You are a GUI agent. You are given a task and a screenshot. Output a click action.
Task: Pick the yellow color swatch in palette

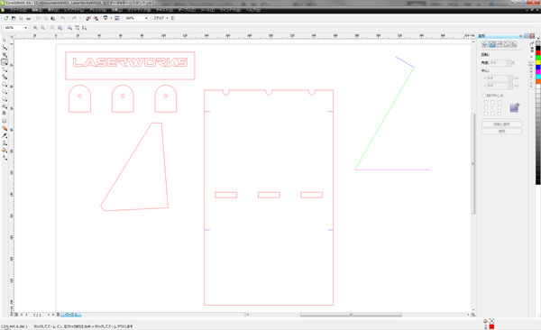point(538,62)
